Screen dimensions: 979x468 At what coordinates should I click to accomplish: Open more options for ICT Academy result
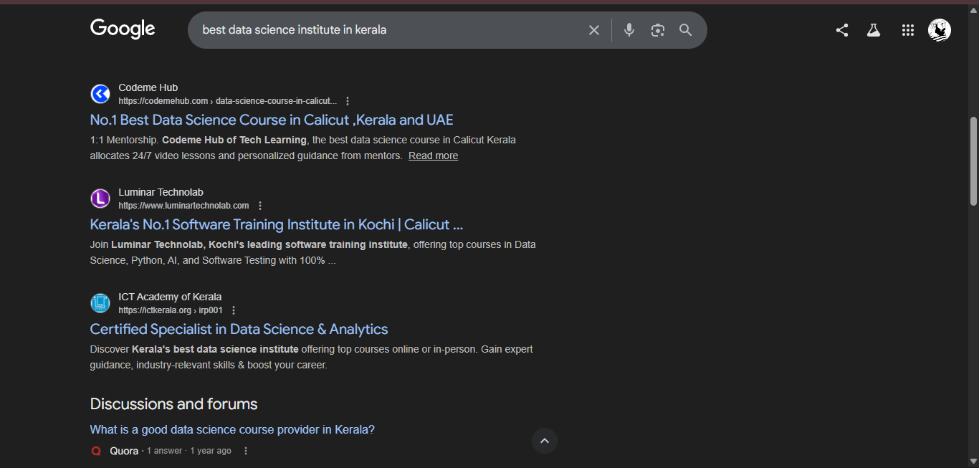click(x=234, y=310)
